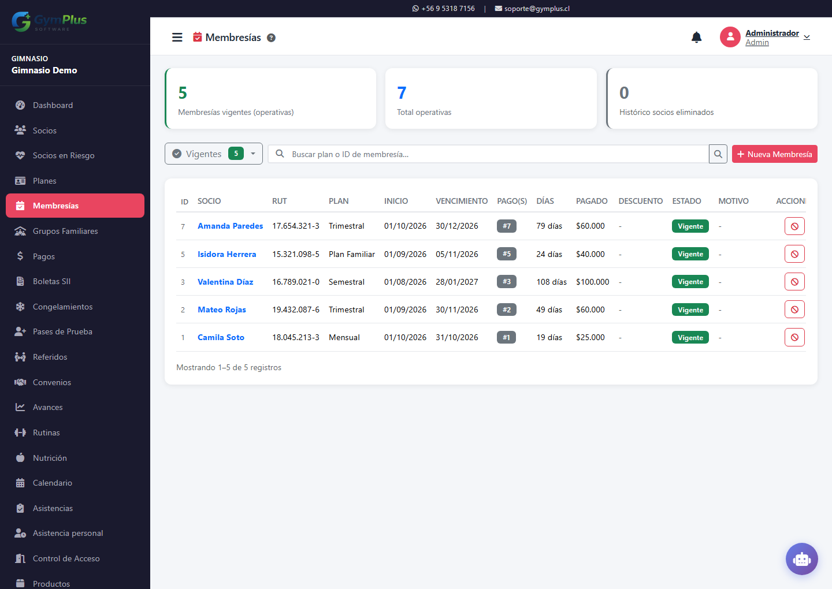
Task: Click the VENCIMIENTO column header
Action: [462, 201]
